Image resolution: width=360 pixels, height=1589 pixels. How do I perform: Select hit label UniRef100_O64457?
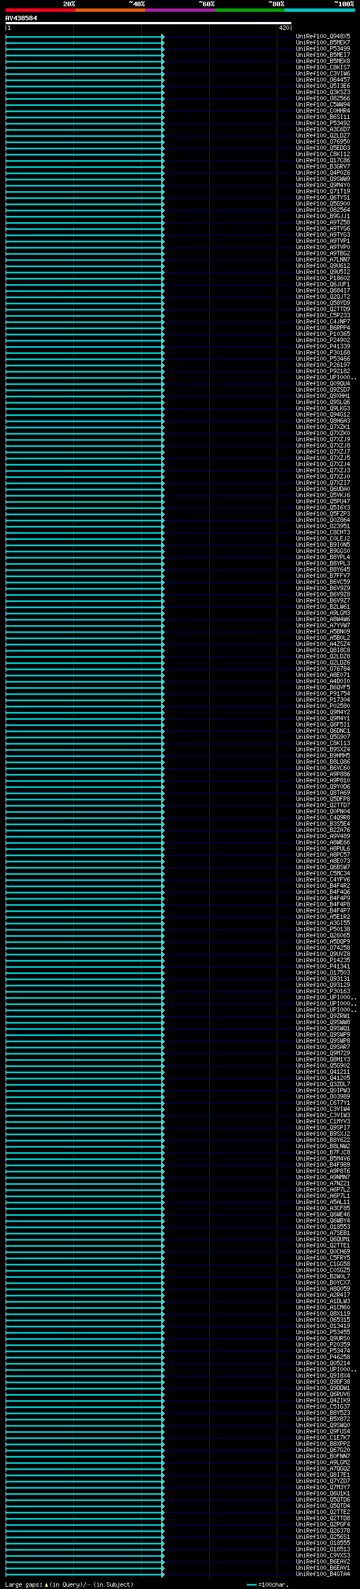tap(323, 79)
